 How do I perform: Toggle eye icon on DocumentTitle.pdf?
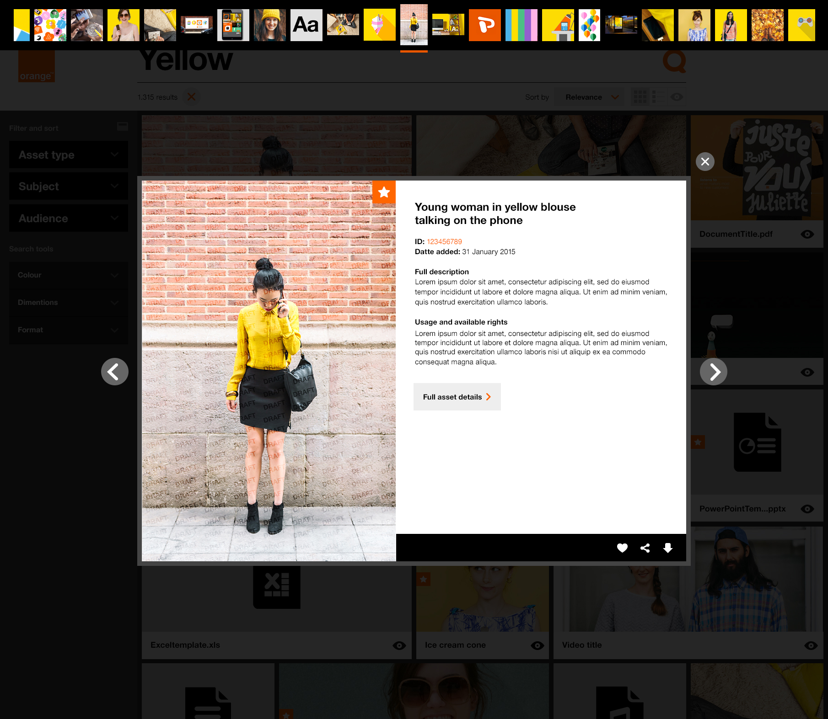[807, 234]
